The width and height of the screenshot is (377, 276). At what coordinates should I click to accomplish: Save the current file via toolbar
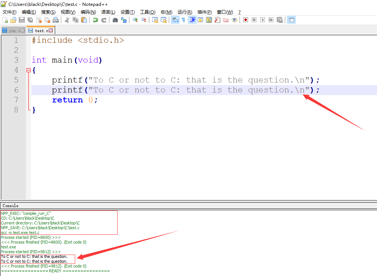(x=22, y=20)
